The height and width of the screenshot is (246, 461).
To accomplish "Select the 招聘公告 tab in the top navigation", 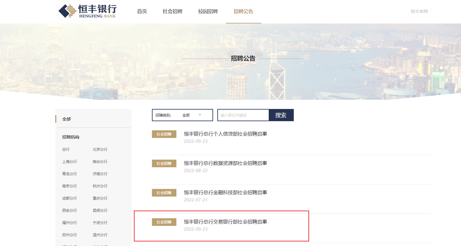I will point(243,12).
